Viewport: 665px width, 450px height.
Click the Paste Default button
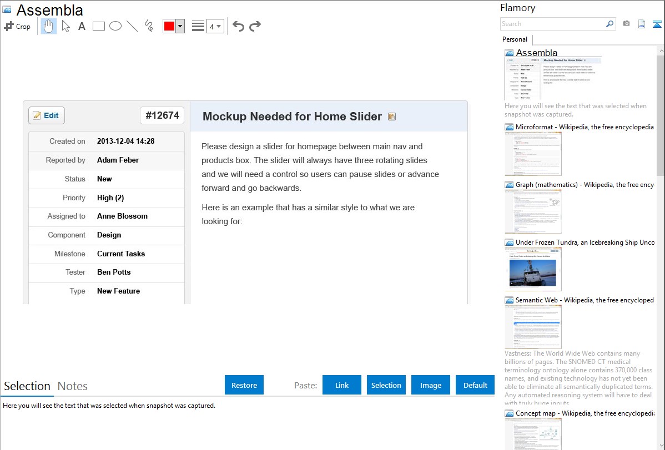click(475, 385)
